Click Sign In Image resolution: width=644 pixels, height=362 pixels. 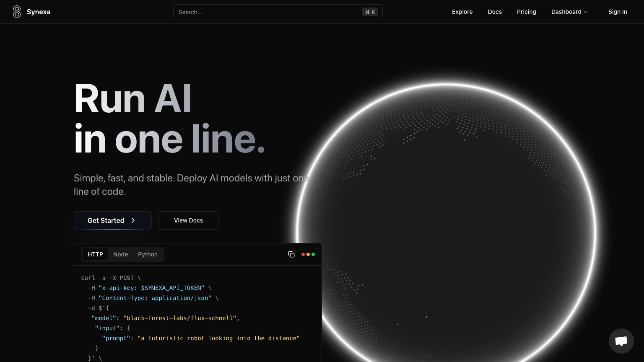pos(618,12)
